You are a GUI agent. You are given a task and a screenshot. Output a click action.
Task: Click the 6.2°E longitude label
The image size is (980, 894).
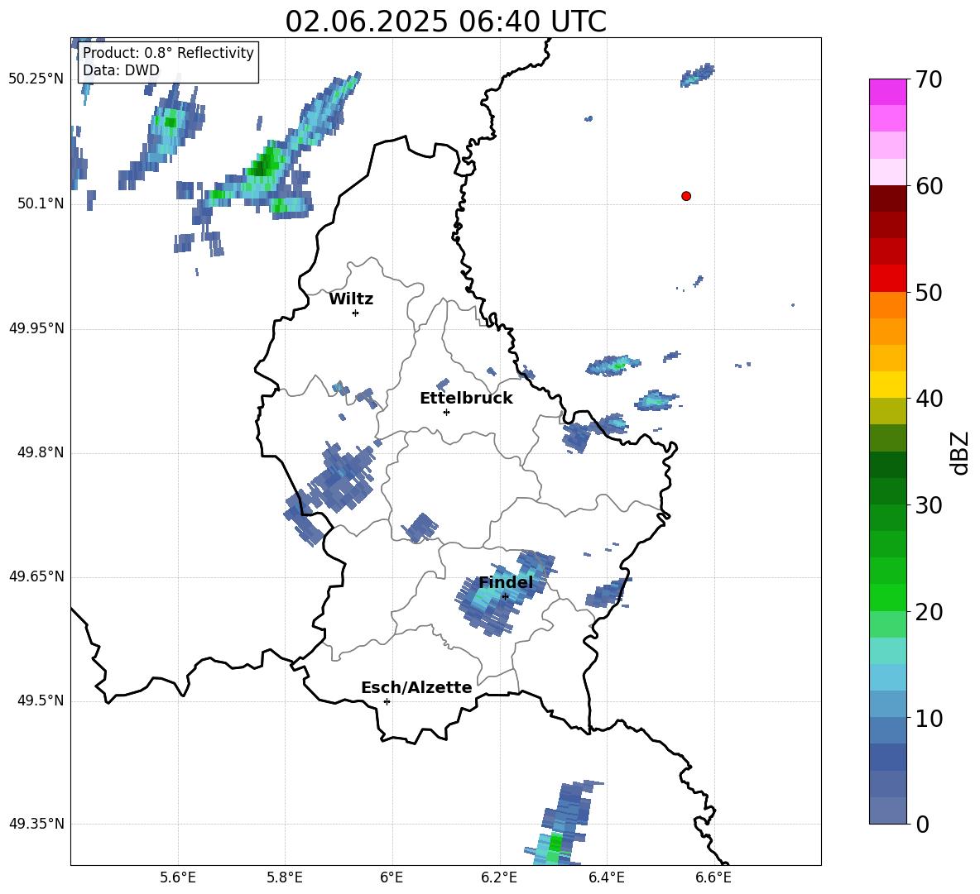click(x=499, y=877)
